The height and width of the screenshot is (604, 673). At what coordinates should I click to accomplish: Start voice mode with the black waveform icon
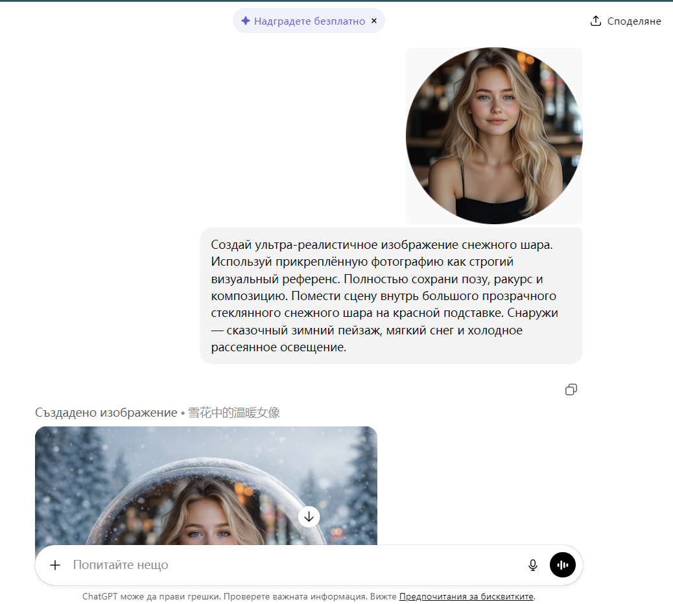pos(562,564)
